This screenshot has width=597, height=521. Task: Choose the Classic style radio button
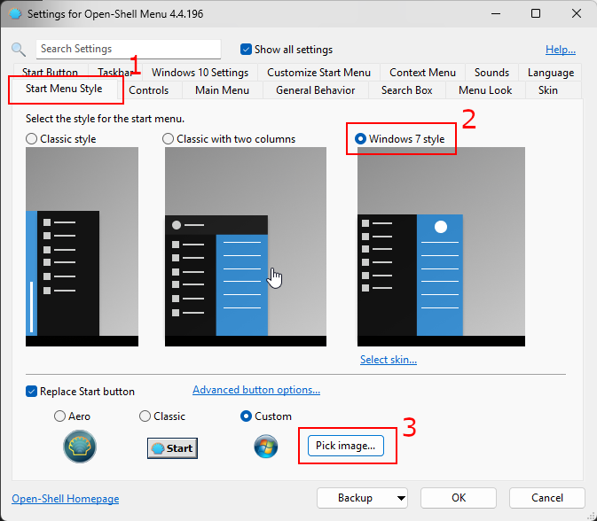pyautogui.click(x=32, y=139)
